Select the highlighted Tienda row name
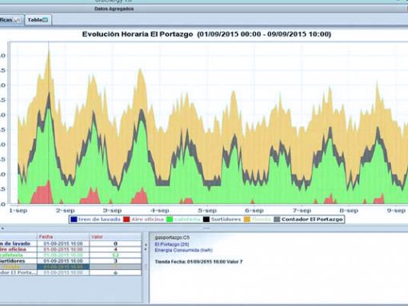 point(12,267)
